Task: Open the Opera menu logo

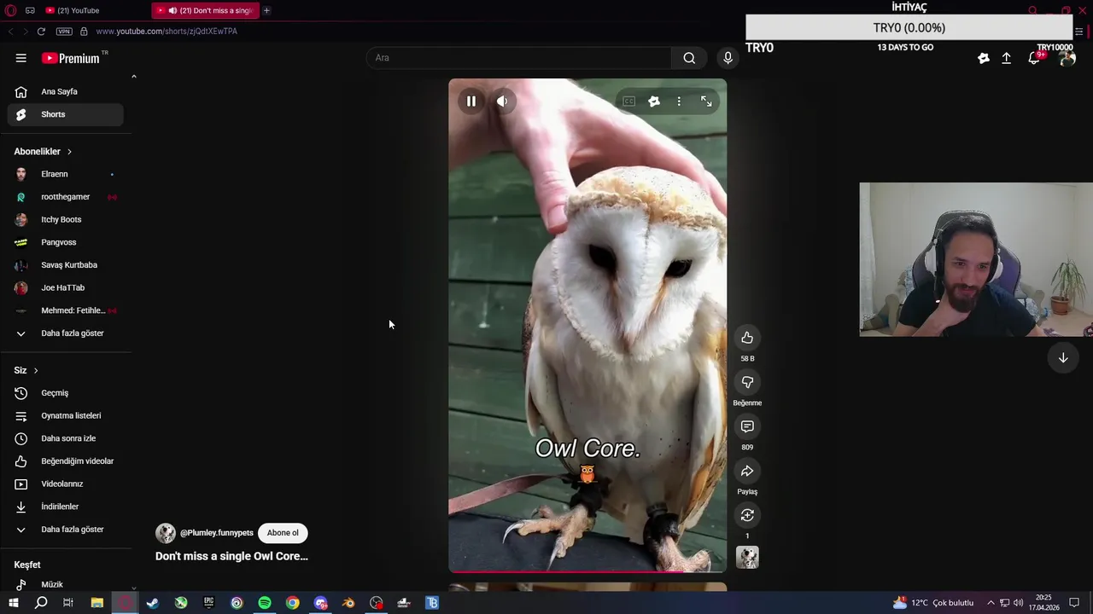Action: pos(10,10)
